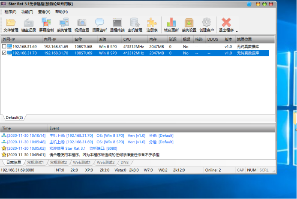The width and height of the screenshot is (297, 199).
Task: Sort by the 名称 column header
Action: 85,39
